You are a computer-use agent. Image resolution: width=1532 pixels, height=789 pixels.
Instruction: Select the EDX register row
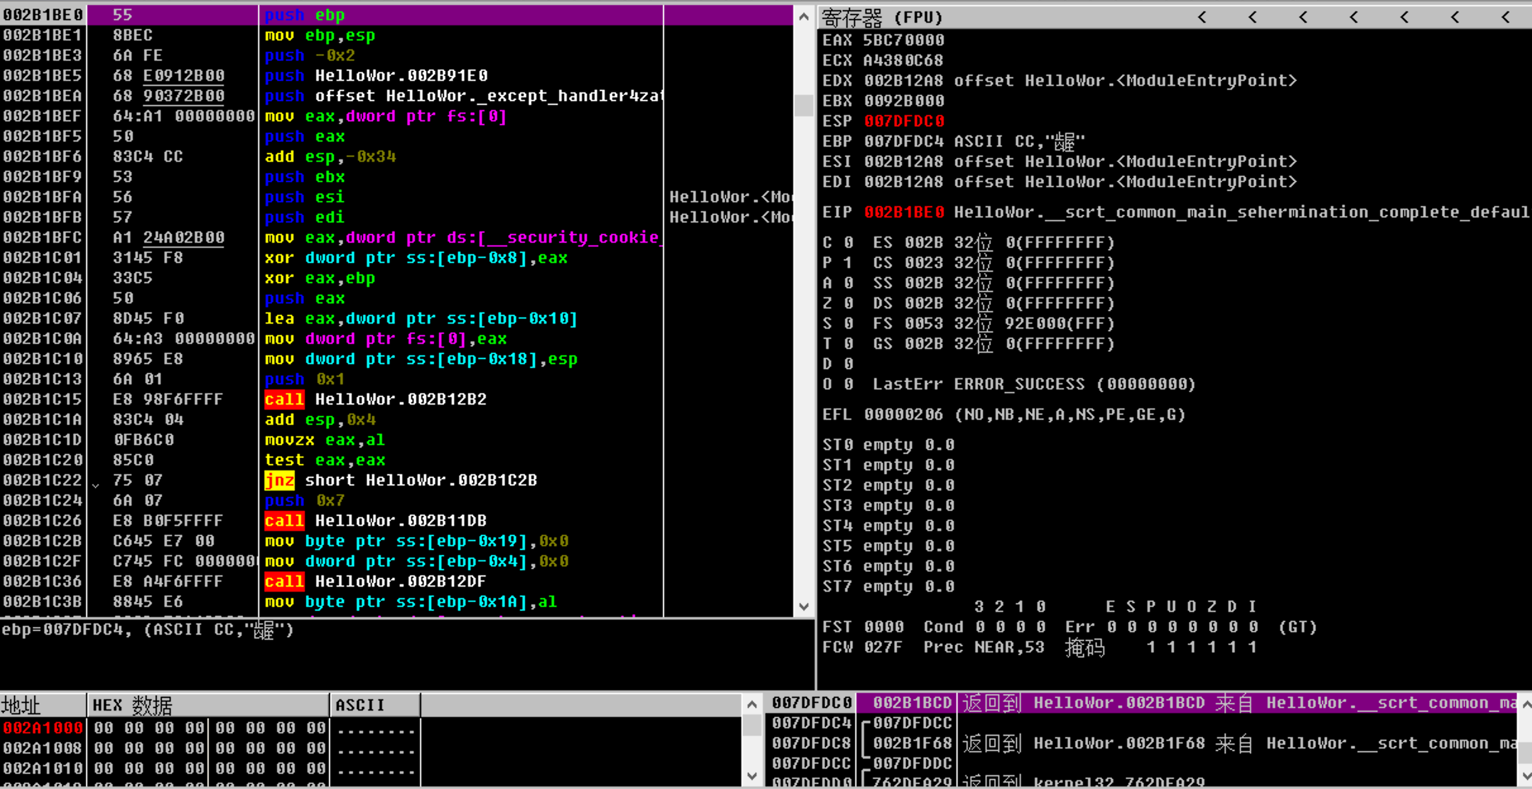pyautogui.click(x=1059, y=81)
